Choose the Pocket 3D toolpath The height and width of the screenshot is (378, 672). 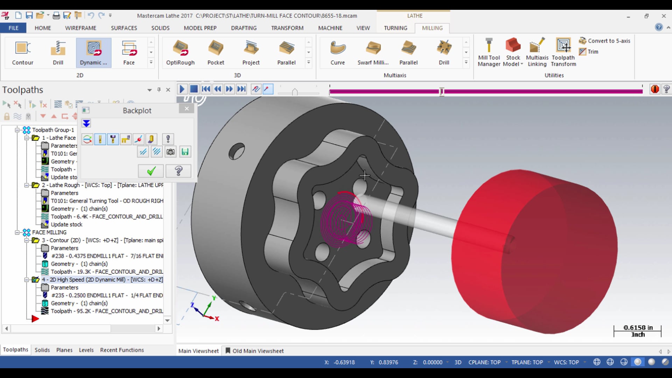point(216,53)
